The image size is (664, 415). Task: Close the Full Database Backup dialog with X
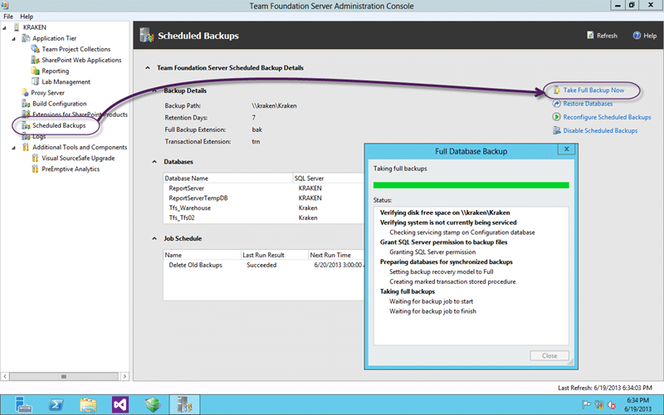tap(566, 149)
